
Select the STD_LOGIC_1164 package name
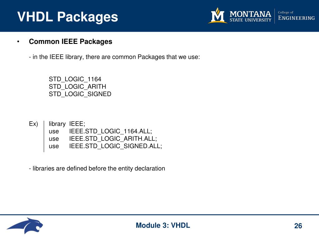tap(75, 79)
